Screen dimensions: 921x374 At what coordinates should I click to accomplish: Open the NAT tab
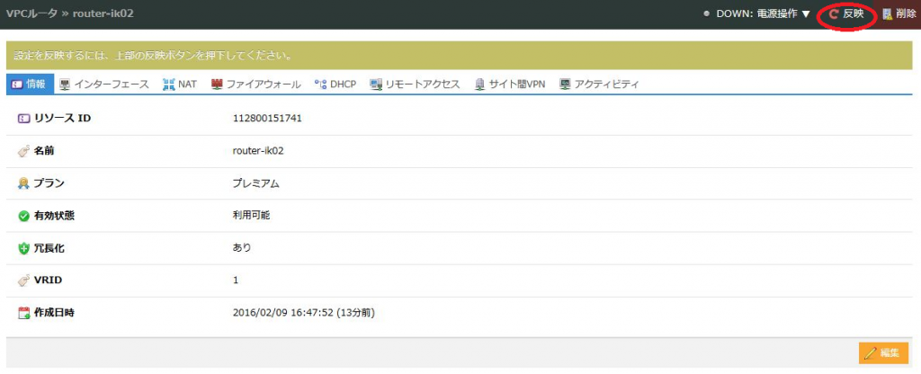pos(181,85)
